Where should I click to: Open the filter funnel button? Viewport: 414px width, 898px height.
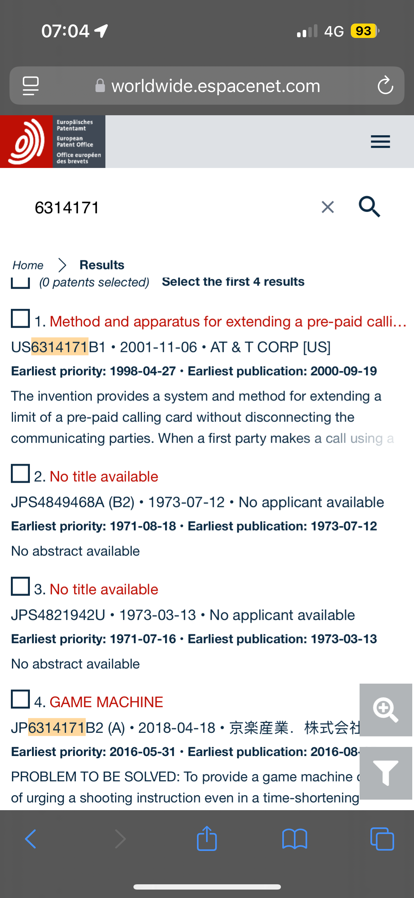tap(386, 773)
